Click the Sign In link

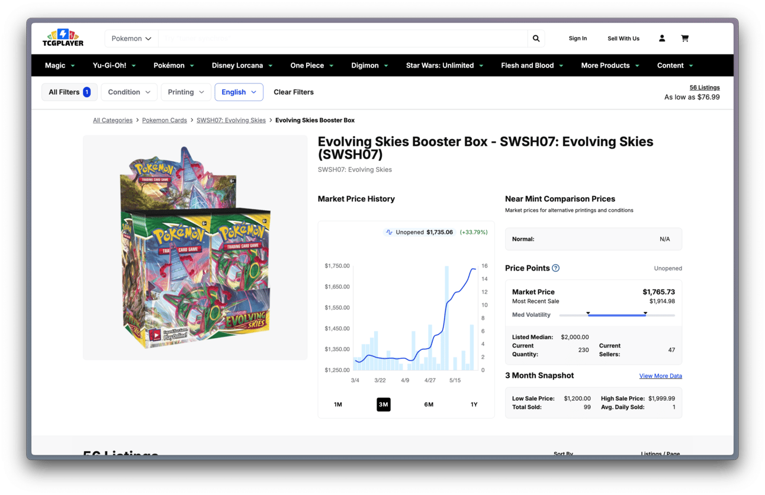point(578,38)
